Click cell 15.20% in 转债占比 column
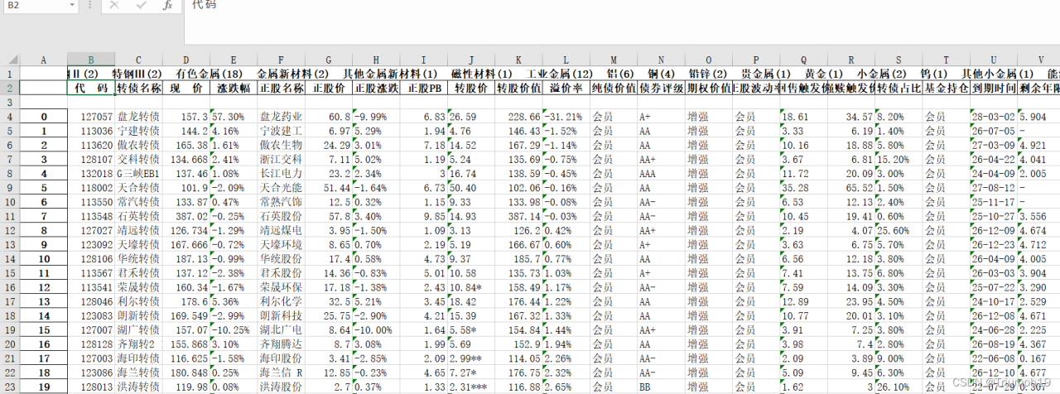1060x394 pixels. point(899,160)
